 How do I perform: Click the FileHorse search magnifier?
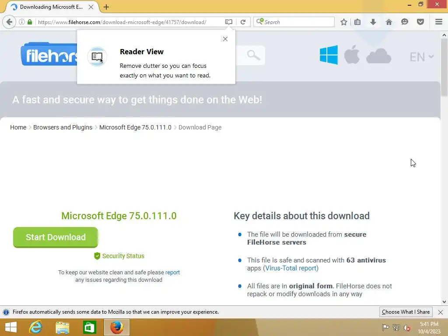[253, 55]
